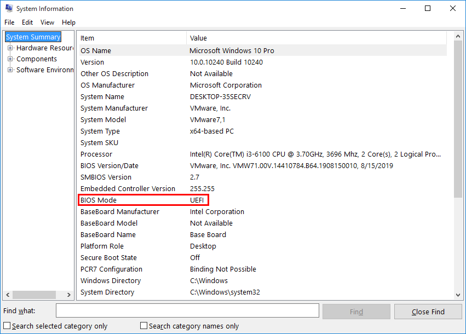466x334 pixels.
Task: Click the vertical scrollbar thumb
Action: click(458, 119)
